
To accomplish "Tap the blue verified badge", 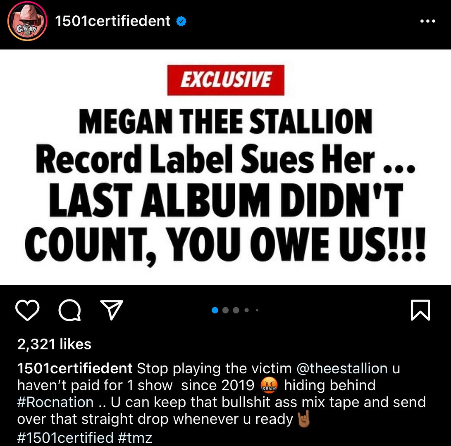I will [x=181, y=21].
